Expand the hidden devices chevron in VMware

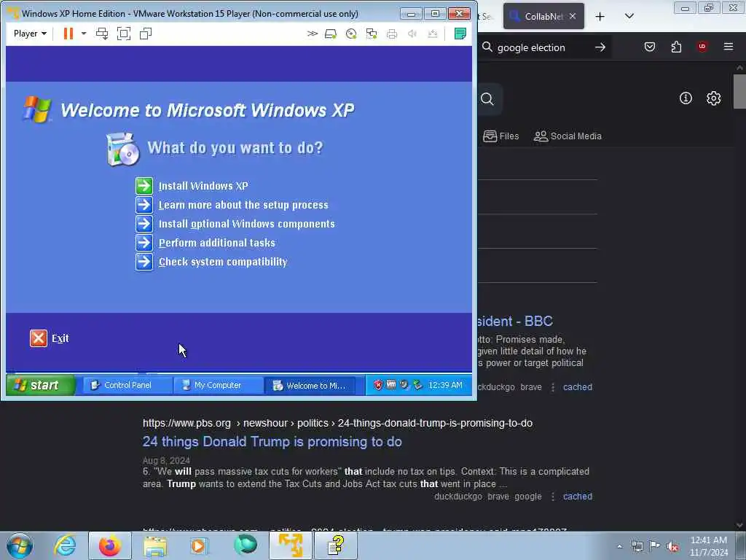312,34
